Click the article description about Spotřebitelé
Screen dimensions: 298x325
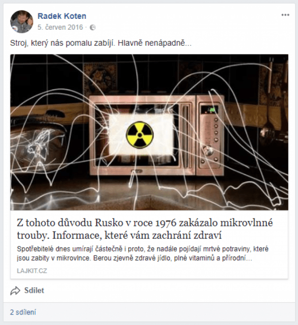click(143, 254)
